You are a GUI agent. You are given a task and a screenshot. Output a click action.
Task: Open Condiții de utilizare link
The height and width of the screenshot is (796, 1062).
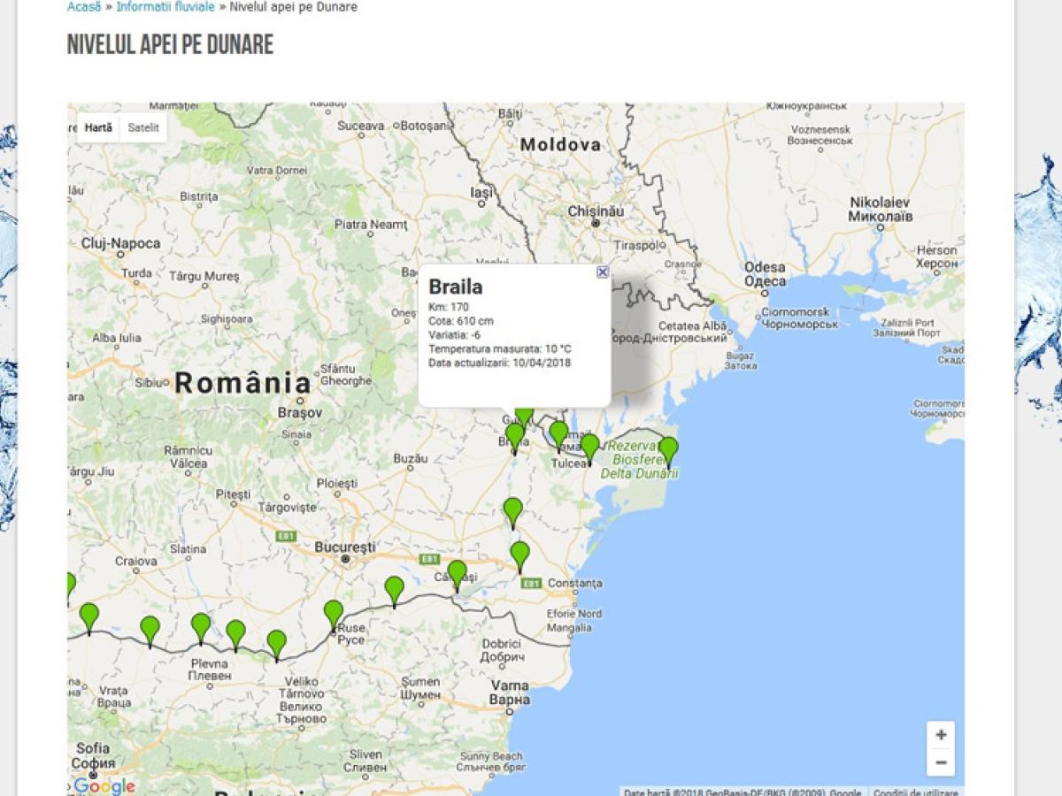[914, 792]
